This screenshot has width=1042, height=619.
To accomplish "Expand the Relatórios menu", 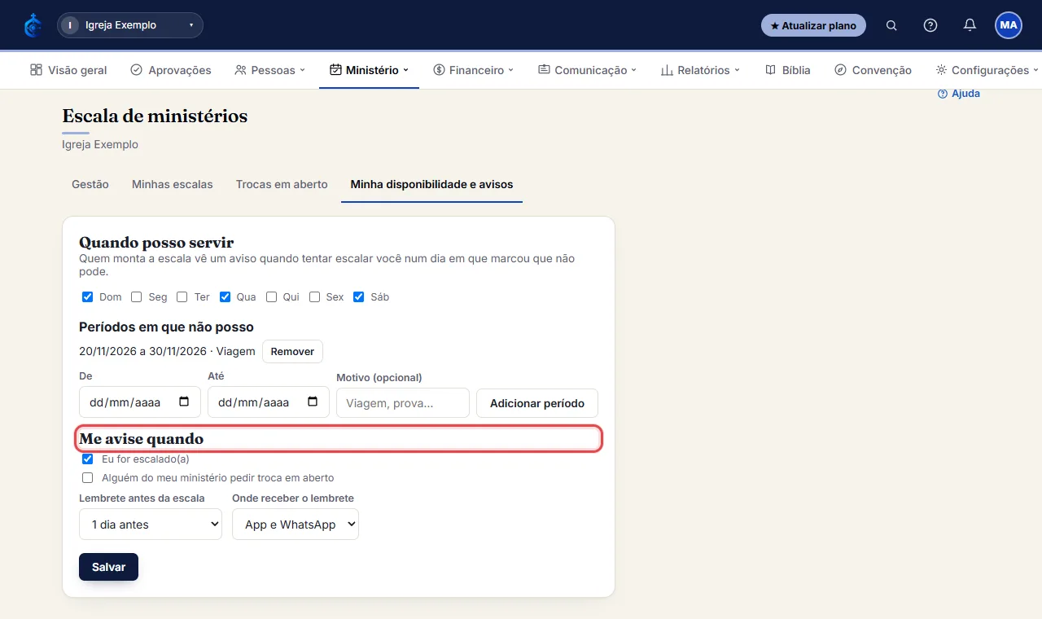I will point(700,70).
